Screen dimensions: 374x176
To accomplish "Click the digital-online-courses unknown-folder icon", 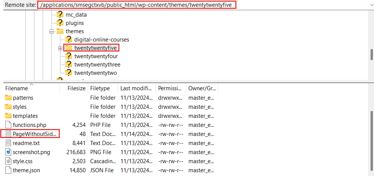I will tap(68, 39).
